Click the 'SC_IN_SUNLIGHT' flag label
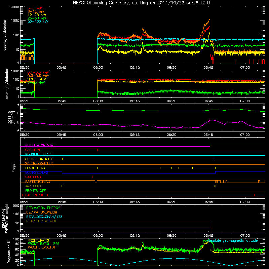 [39, 159]
